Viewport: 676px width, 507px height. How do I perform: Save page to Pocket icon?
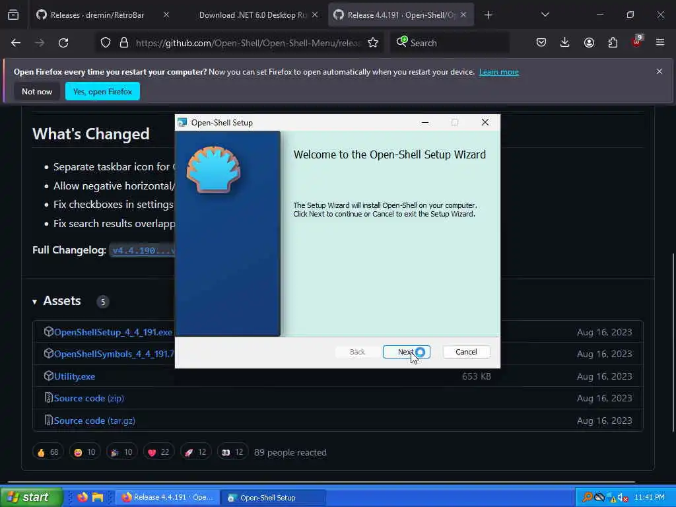pyautogui.click(x=541, y=42)
